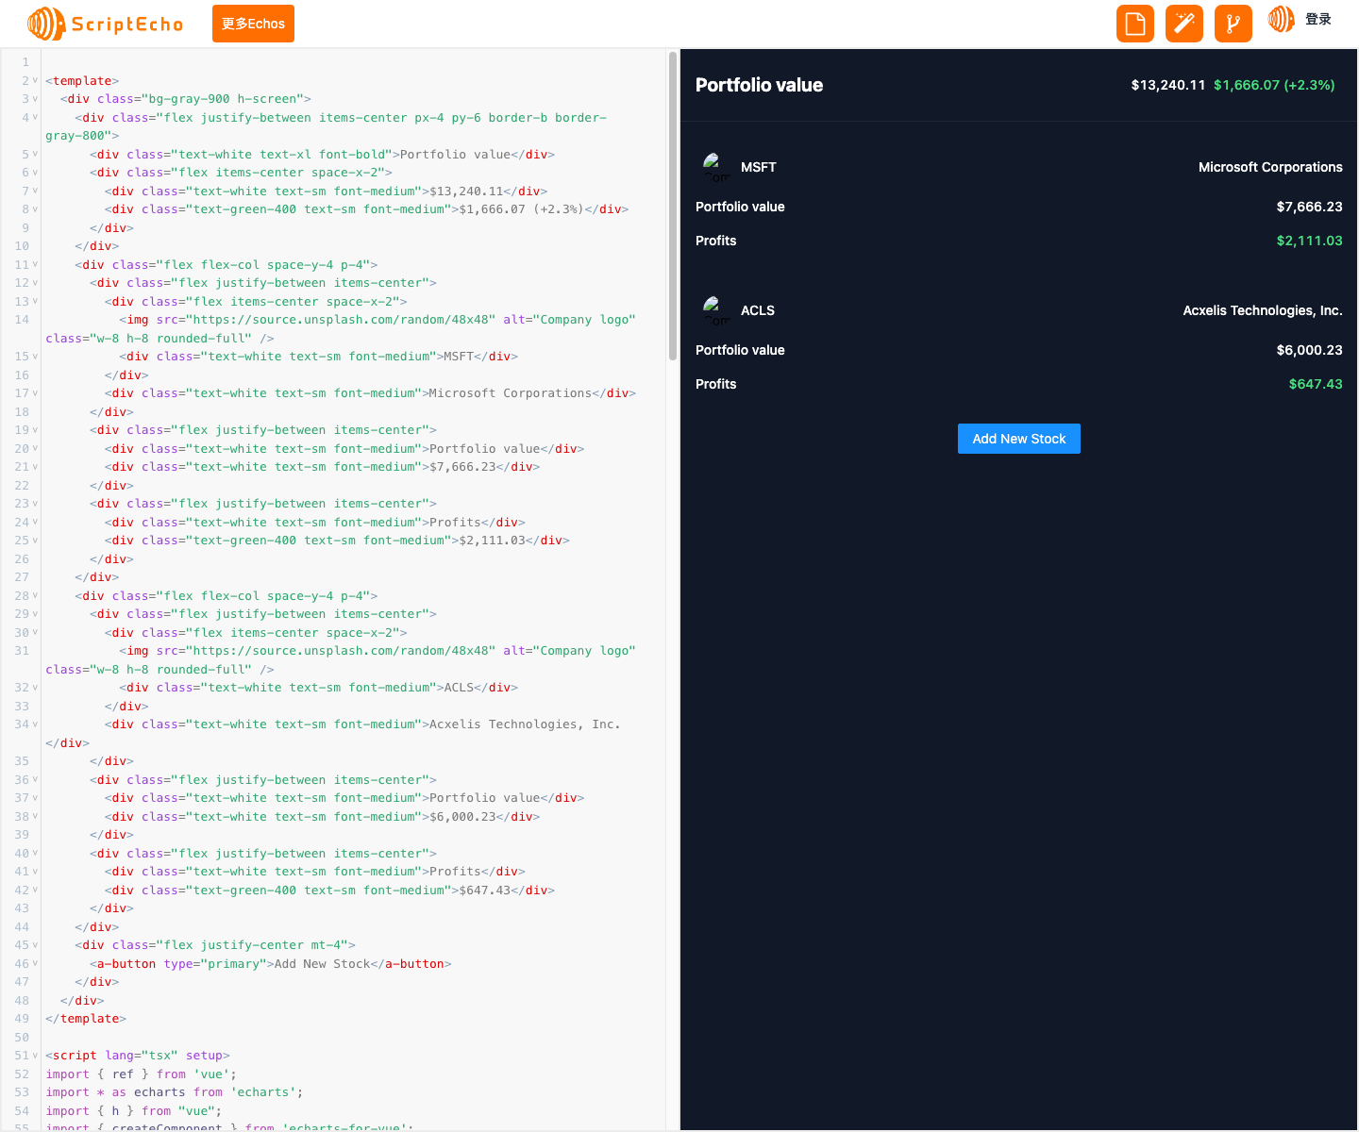1359x1132 pixels.
Task: Click the magic wand icon button
Action: [x=1184, y=24]
